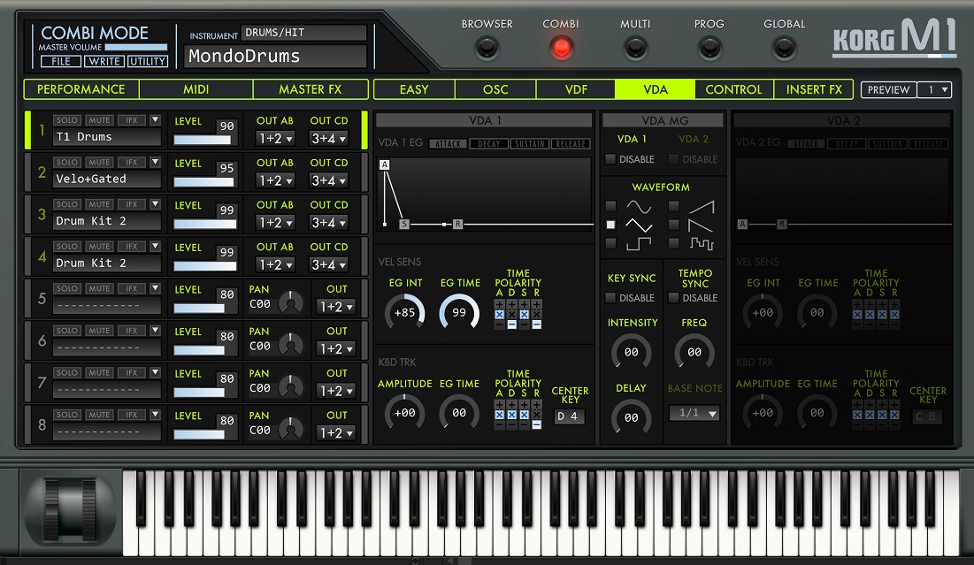Open OUT AB dropdown for T1 Drums
This screenshot has width=974, height=565.
274,139
